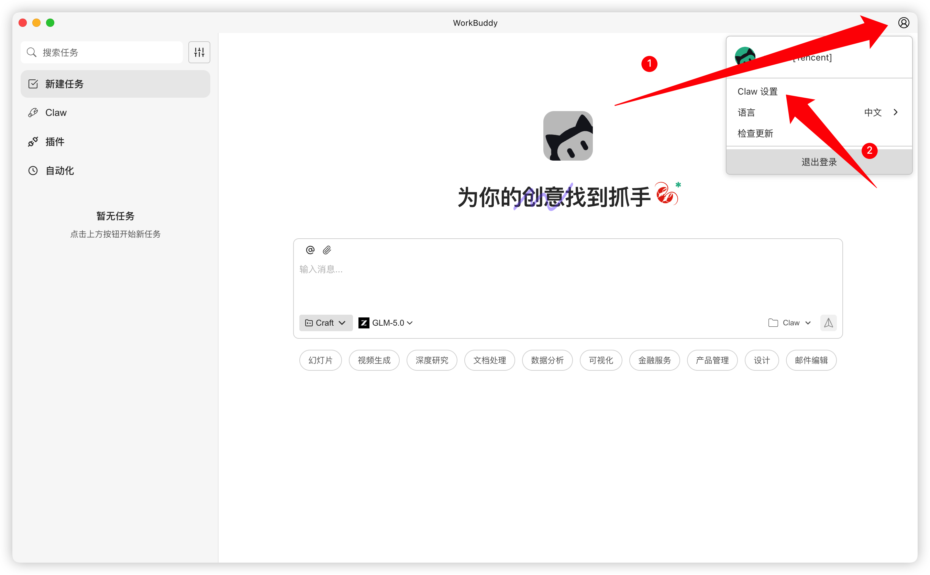This screenshot has width=930, height=575.
Task: Open the Craft mode dropdown
Action: [325, 323]
